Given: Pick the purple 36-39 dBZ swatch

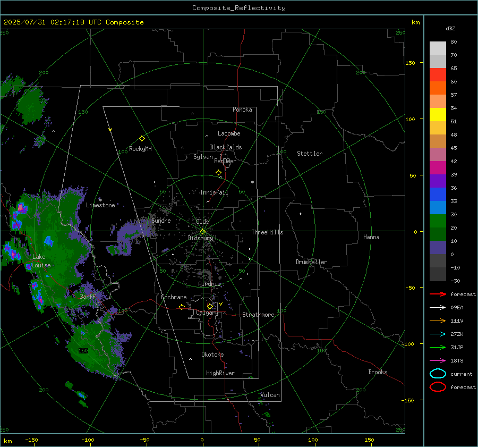Looking at the screenshot, I should 438,181.
